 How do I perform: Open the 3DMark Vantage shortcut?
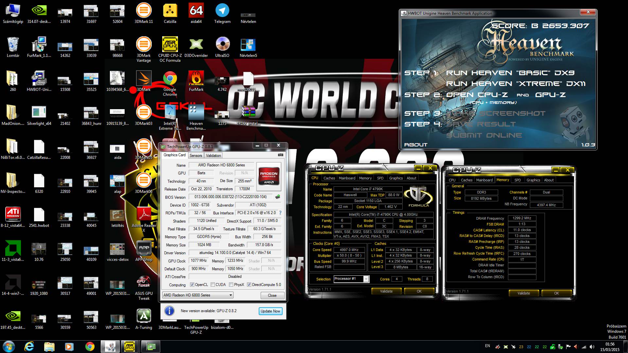(x=144, y=49)
